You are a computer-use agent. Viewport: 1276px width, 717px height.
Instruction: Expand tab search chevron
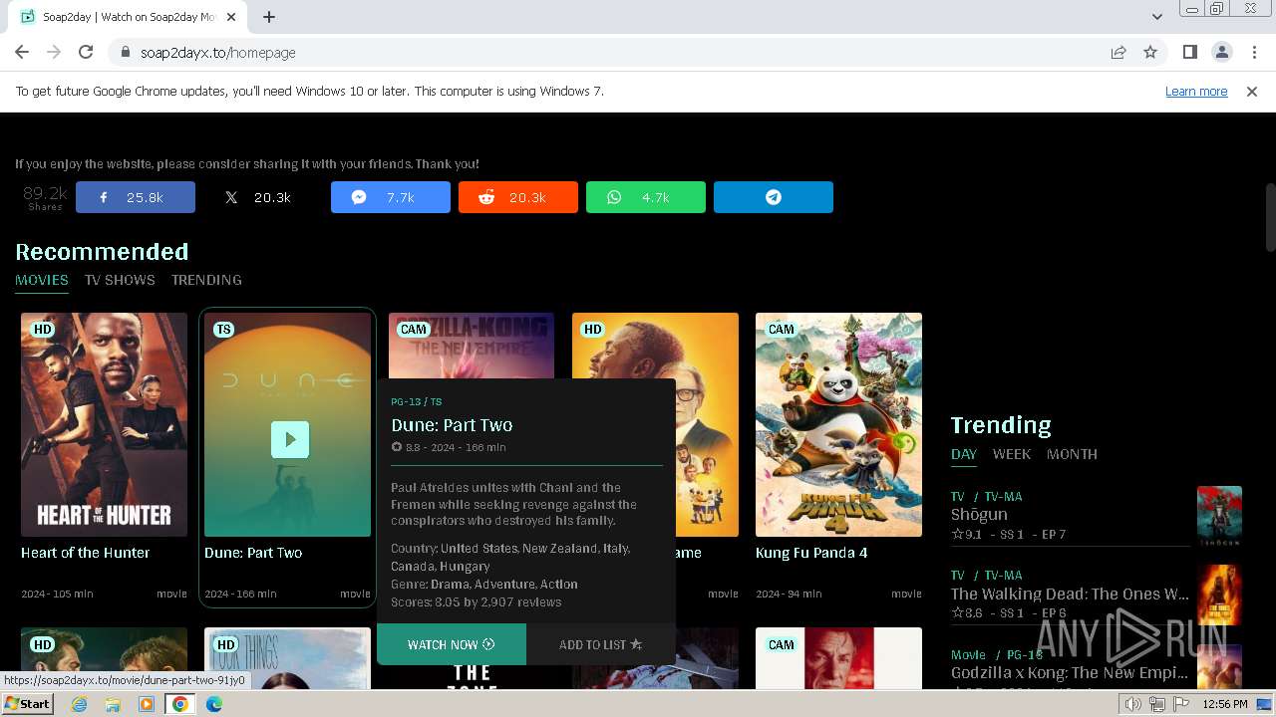(x=1157, y=17)
